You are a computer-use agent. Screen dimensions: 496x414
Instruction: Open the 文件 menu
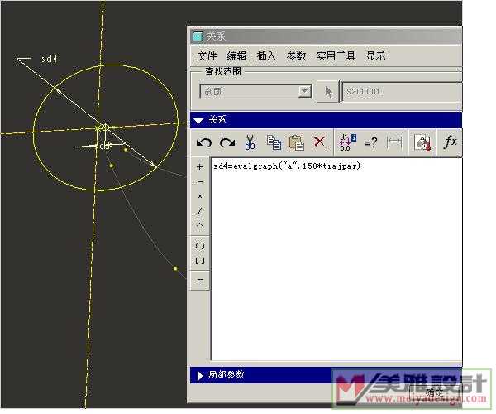(x=207, y=56)
